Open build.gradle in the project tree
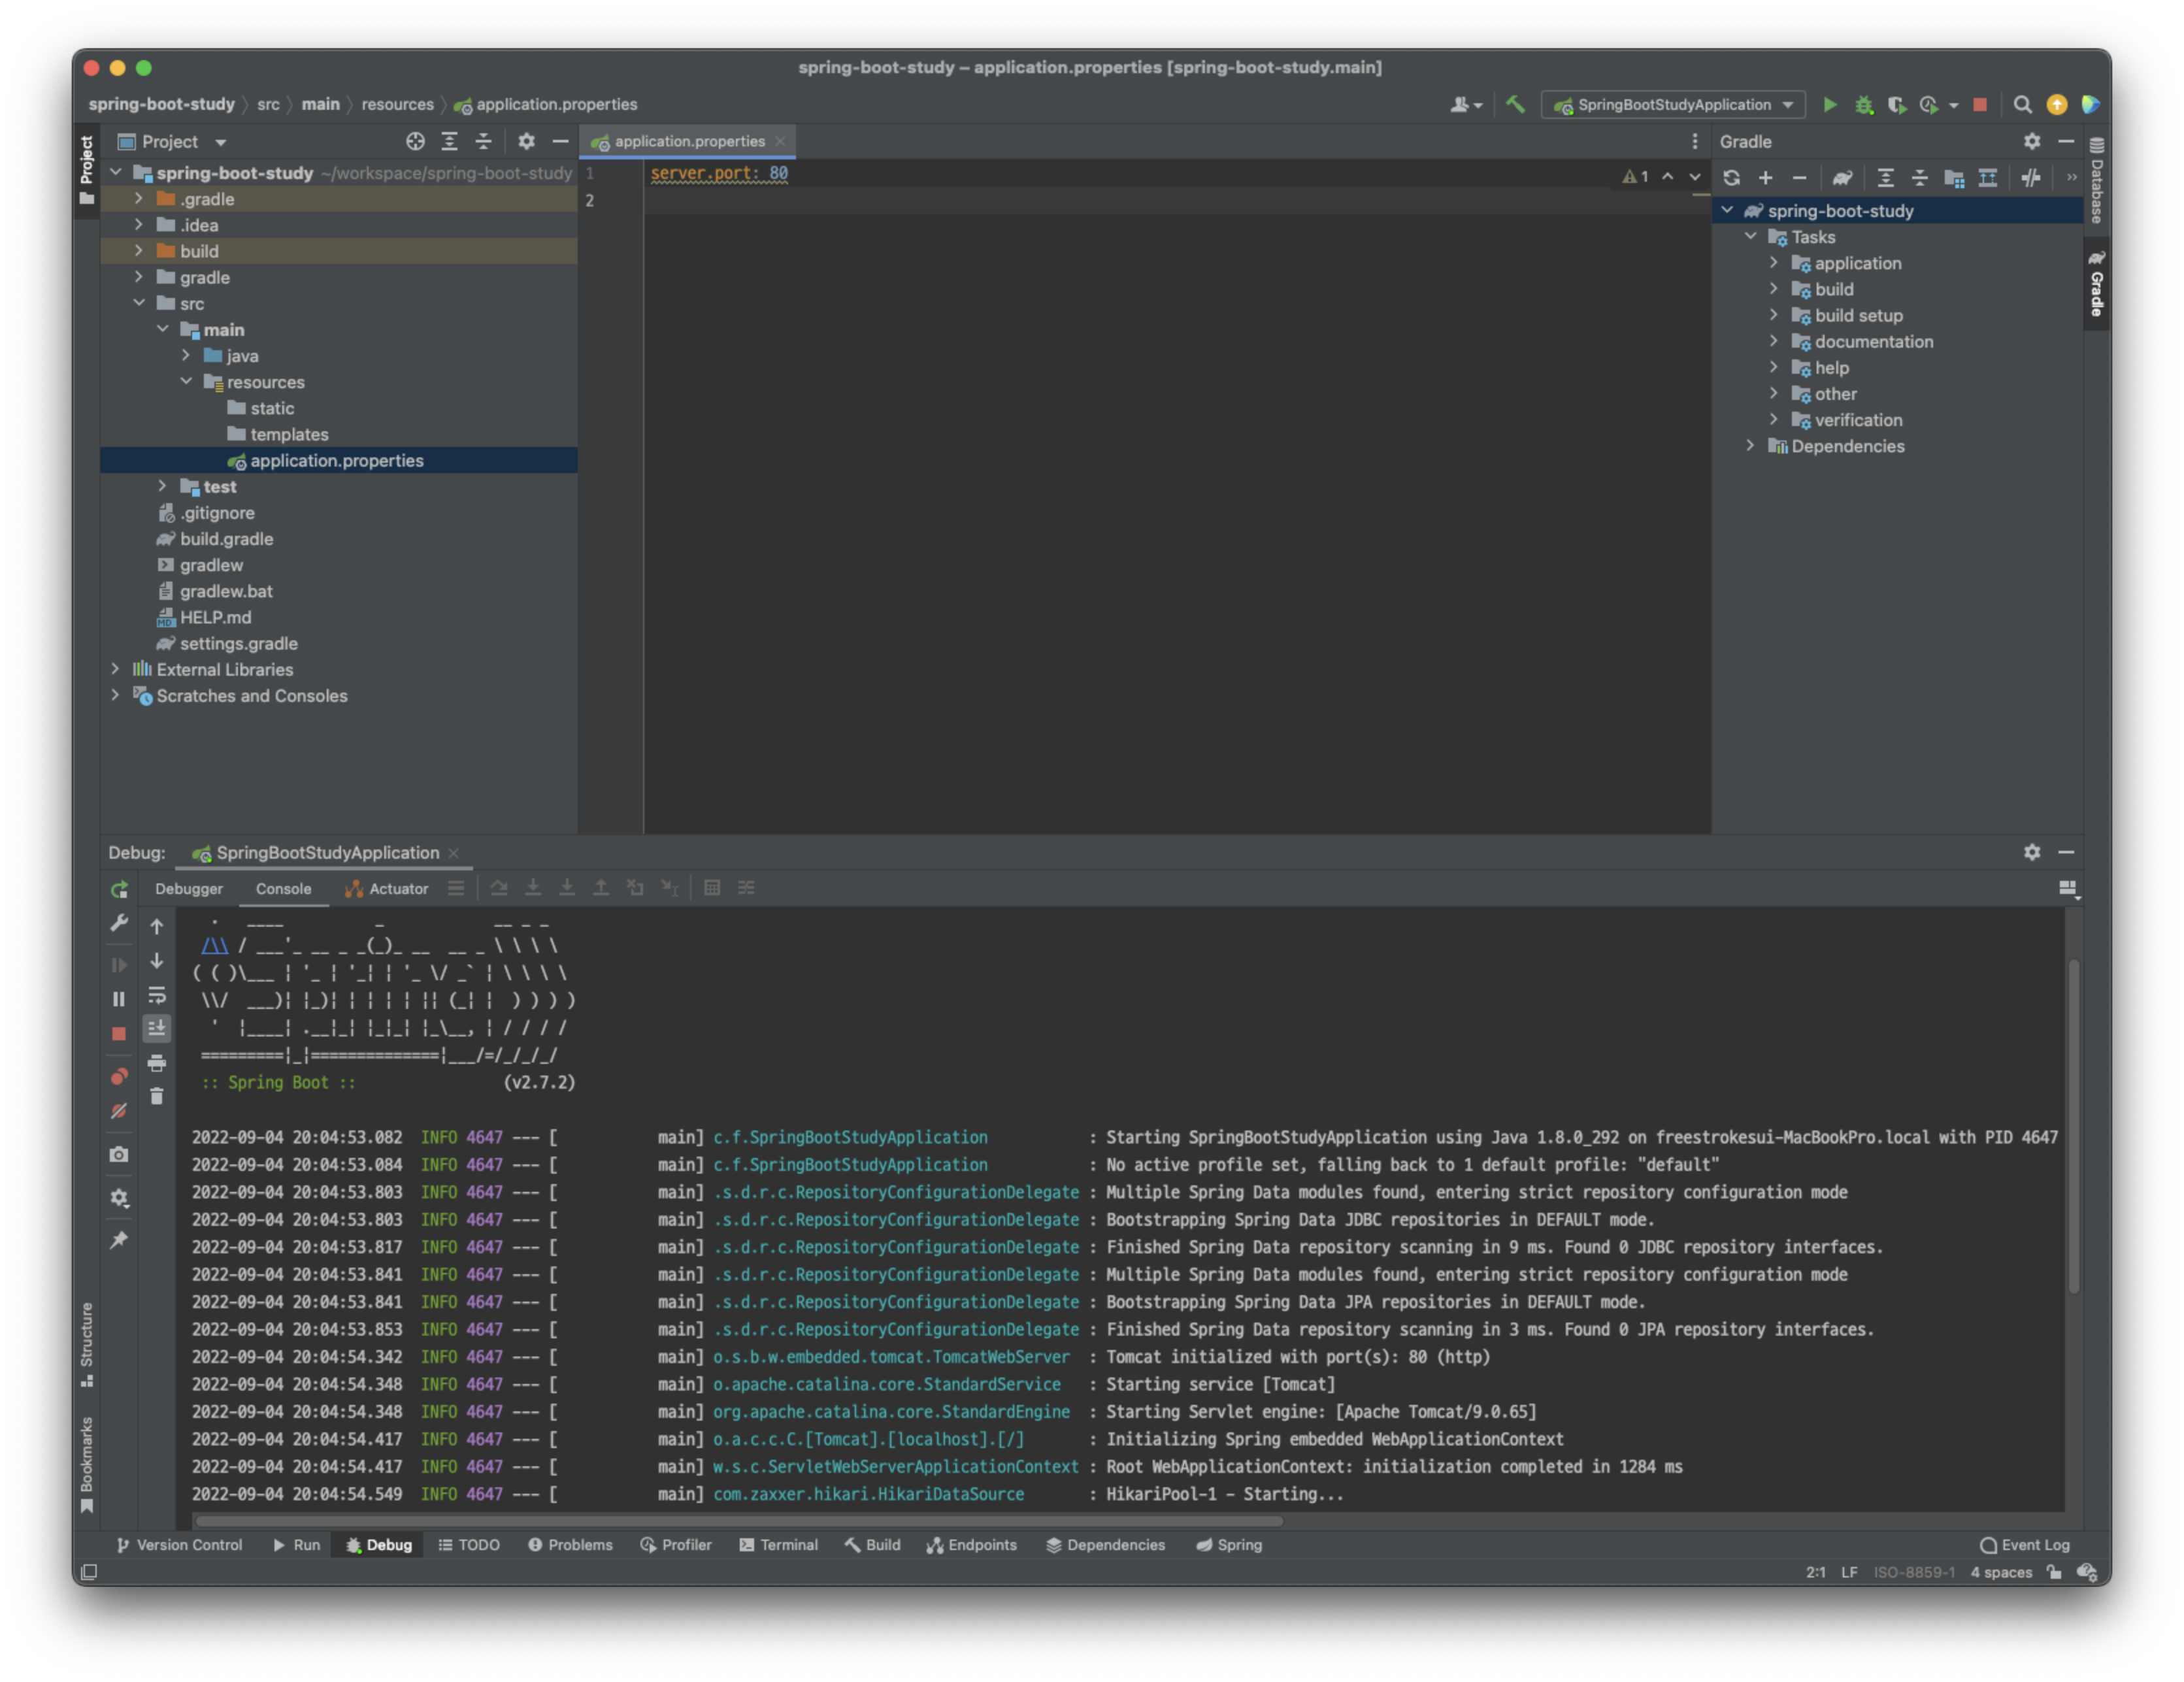This screenshot has width=2184, height=1682. (x=226, y=539)
